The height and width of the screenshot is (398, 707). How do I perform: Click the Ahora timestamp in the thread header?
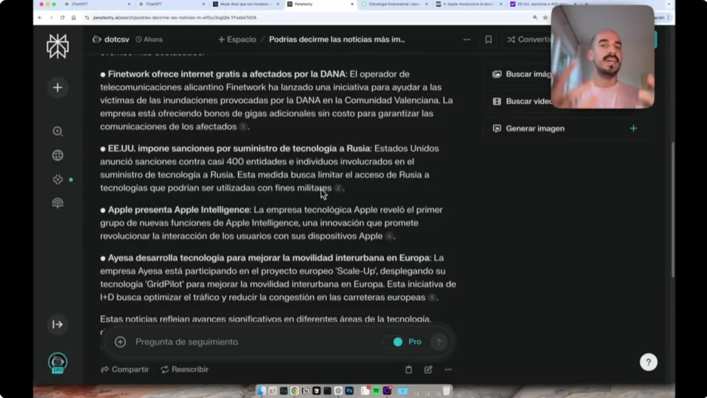[x=149, y=39]
